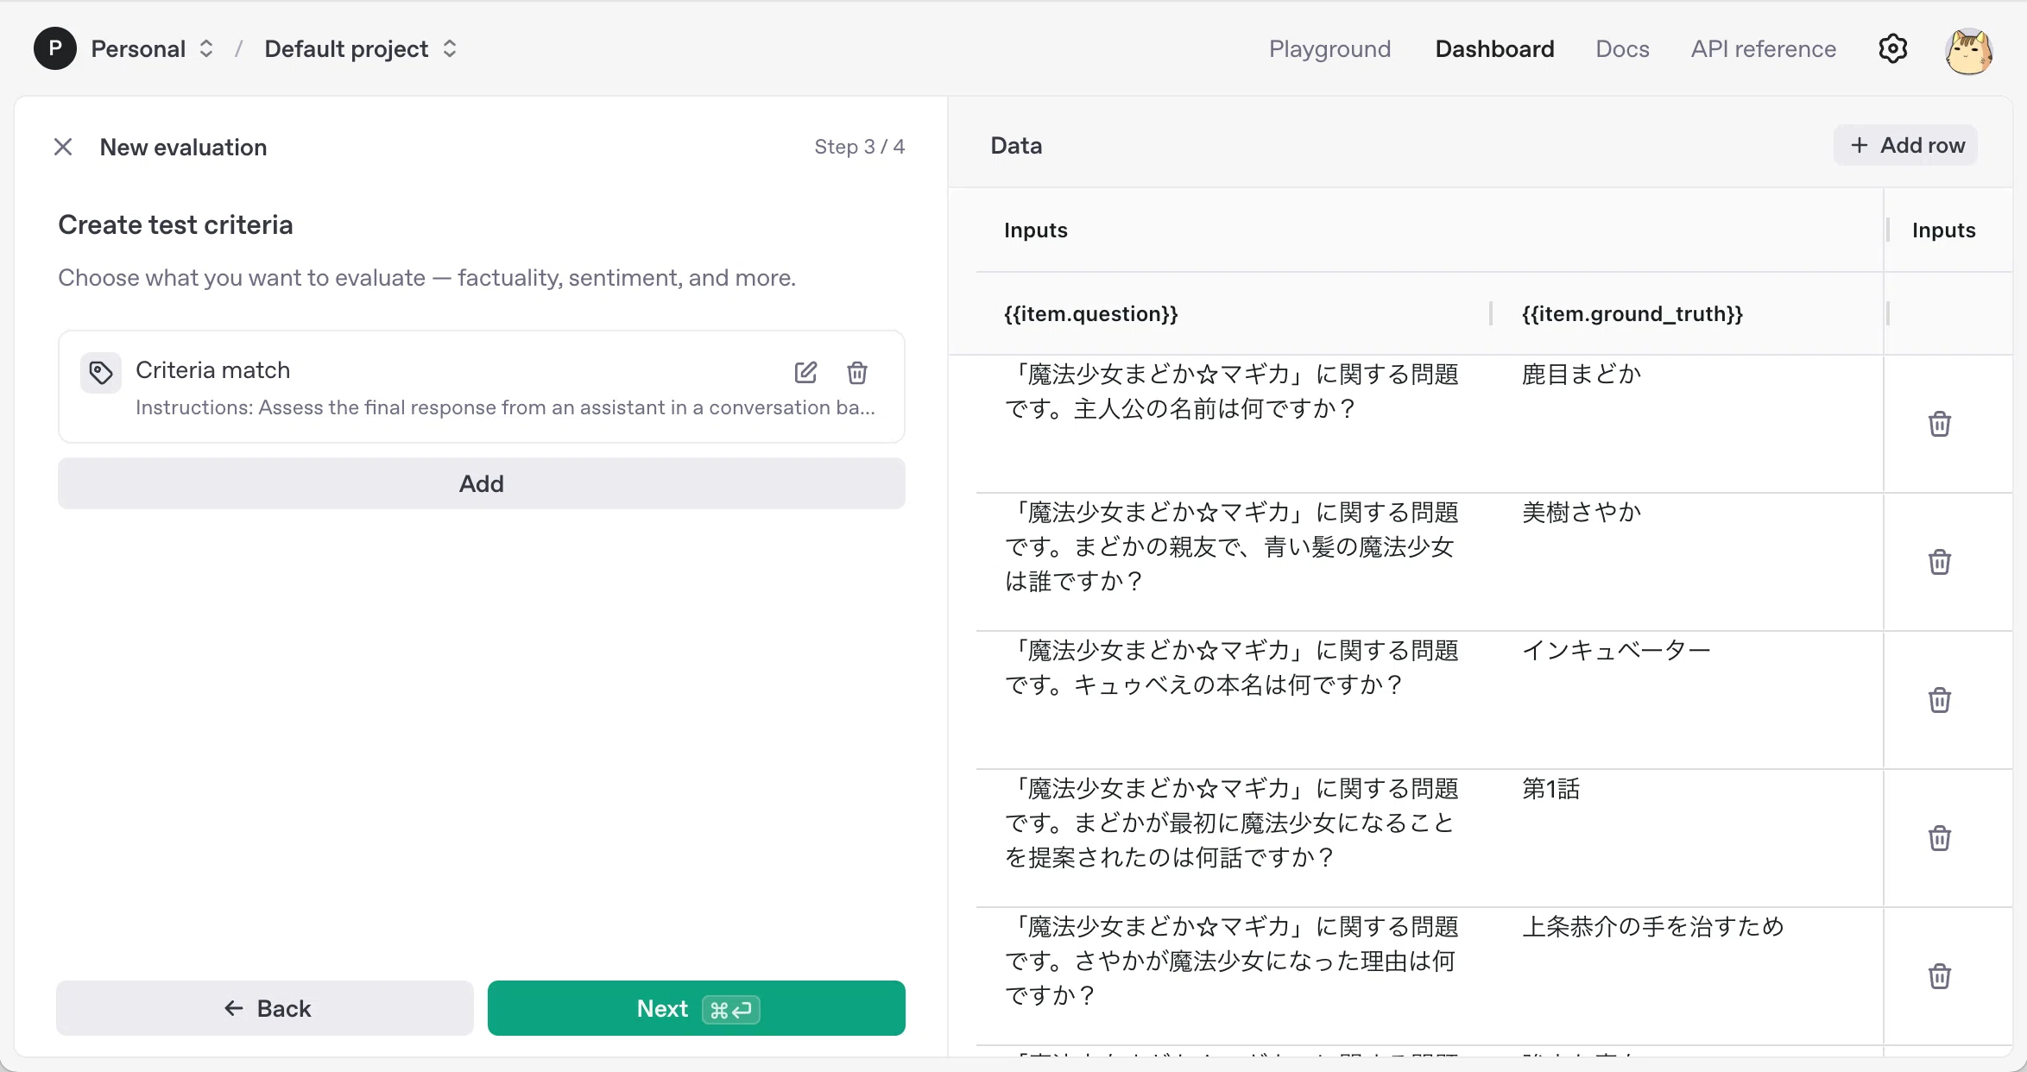Edit the Criteria match criterion

pyautogui.click(x=805, y=373)
